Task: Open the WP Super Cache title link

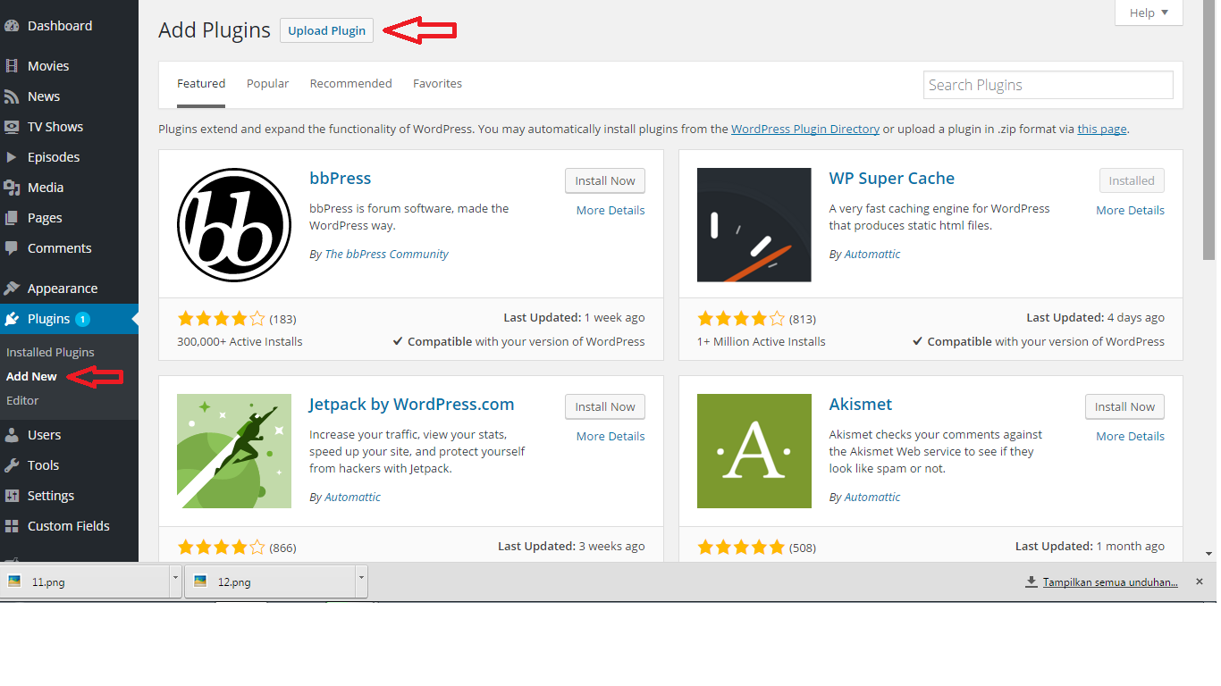Action: 892,179
